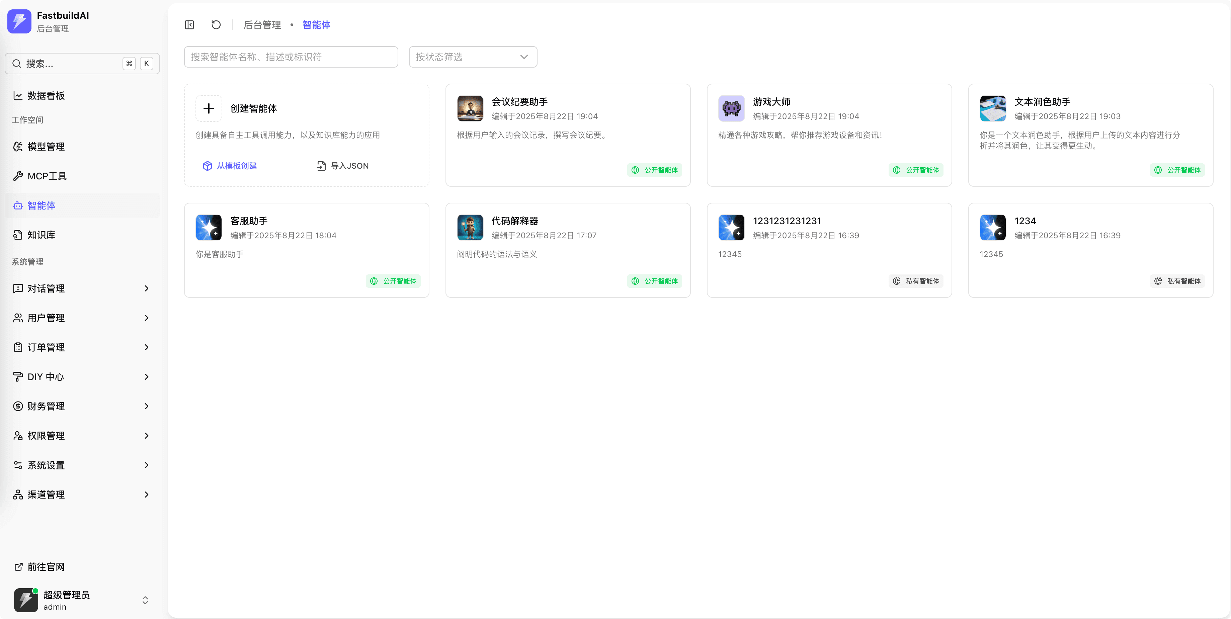Select 模型管理 menu item
1231x619 pixels.
coord(46,147)
